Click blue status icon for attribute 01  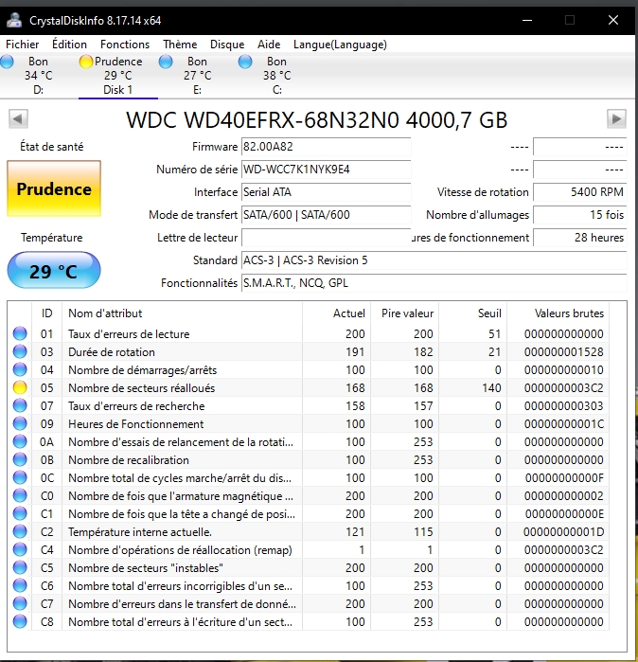tap(20, 334)
